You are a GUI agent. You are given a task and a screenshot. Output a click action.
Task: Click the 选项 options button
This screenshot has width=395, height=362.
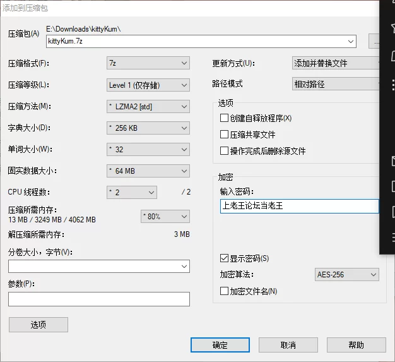(38, 325)
